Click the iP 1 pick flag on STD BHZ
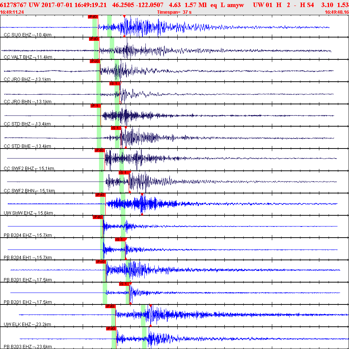 pyautogui.click(x=96, y=106)
